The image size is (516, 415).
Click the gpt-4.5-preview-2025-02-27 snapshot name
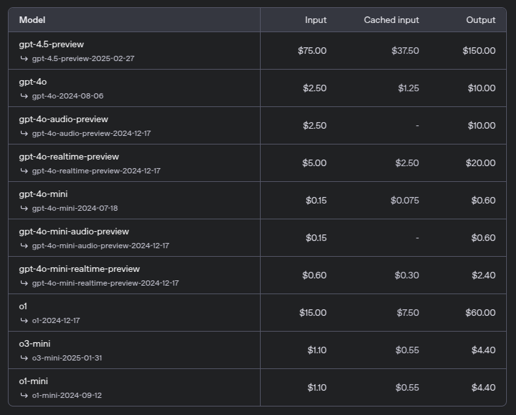[x=83, y=58]
